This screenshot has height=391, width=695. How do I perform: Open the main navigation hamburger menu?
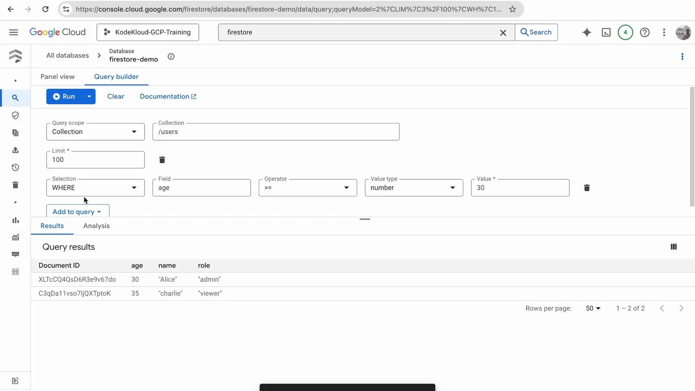click(13, 32)
